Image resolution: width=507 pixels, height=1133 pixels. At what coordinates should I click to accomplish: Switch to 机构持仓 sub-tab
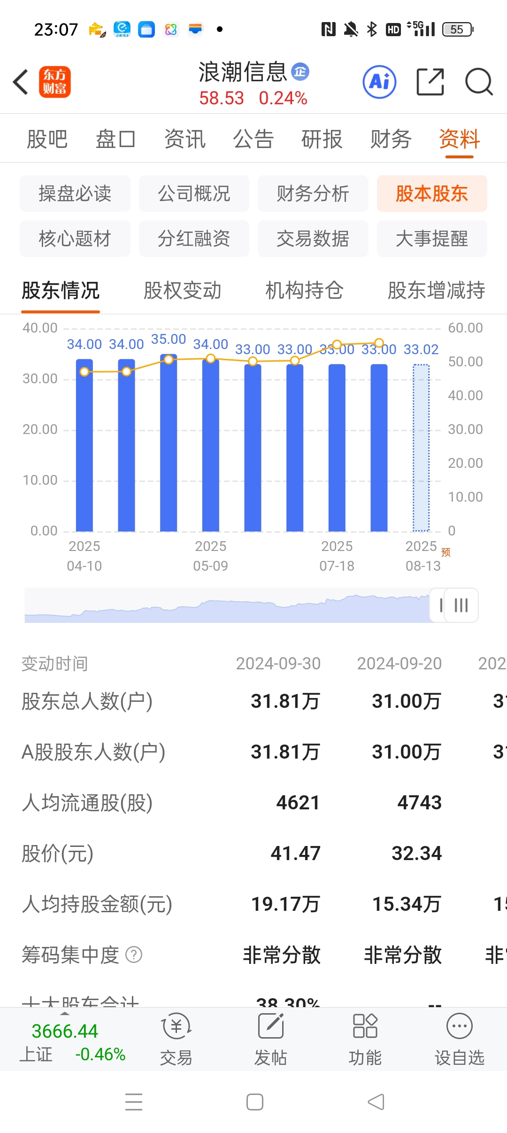pos(304,290)
